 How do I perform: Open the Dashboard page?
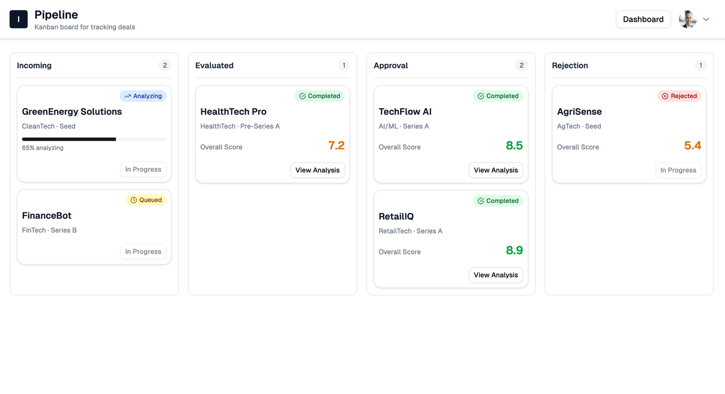(x=643, y=19)
